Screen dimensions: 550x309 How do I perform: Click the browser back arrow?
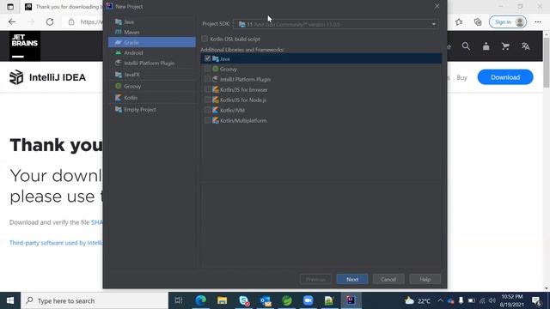tap(12, 21)
